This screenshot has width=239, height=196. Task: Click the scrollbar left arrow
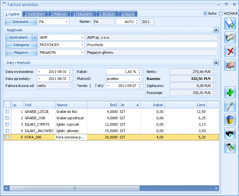6,188
